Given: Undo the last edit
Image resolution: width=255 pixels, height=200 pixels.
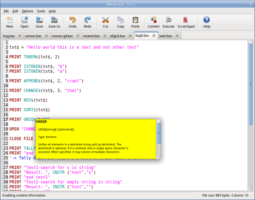Looking at the screenshot, I should (73, 22).
